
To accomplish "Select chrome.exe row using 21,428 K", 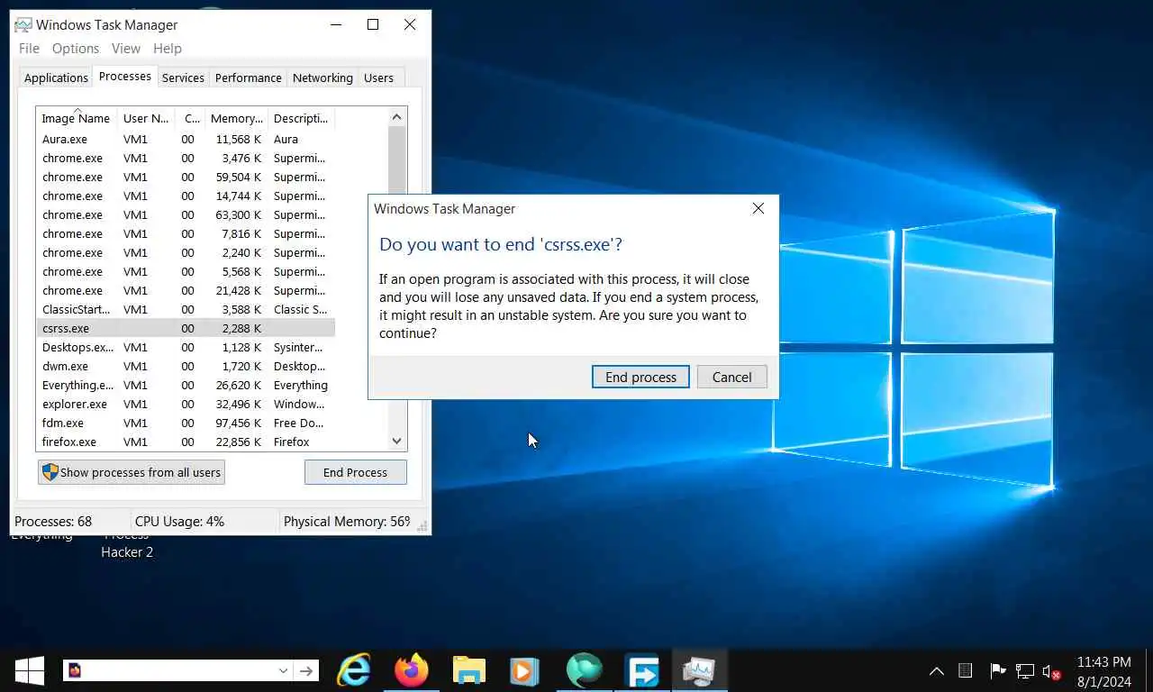I will [x=186, y=291].
